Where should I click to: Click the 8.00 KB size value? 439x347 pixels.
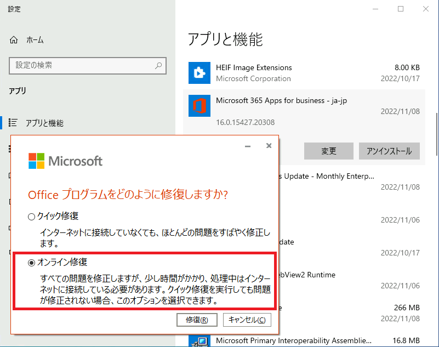pos(407,67)
